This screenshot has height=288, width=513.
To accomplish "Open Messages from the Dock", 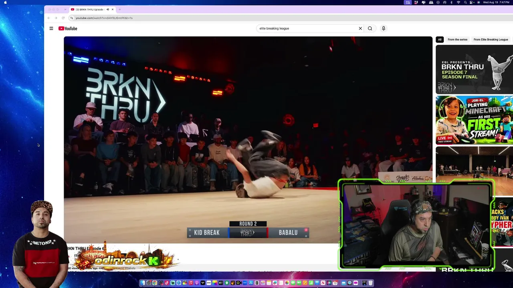I will tap(293, 283).
